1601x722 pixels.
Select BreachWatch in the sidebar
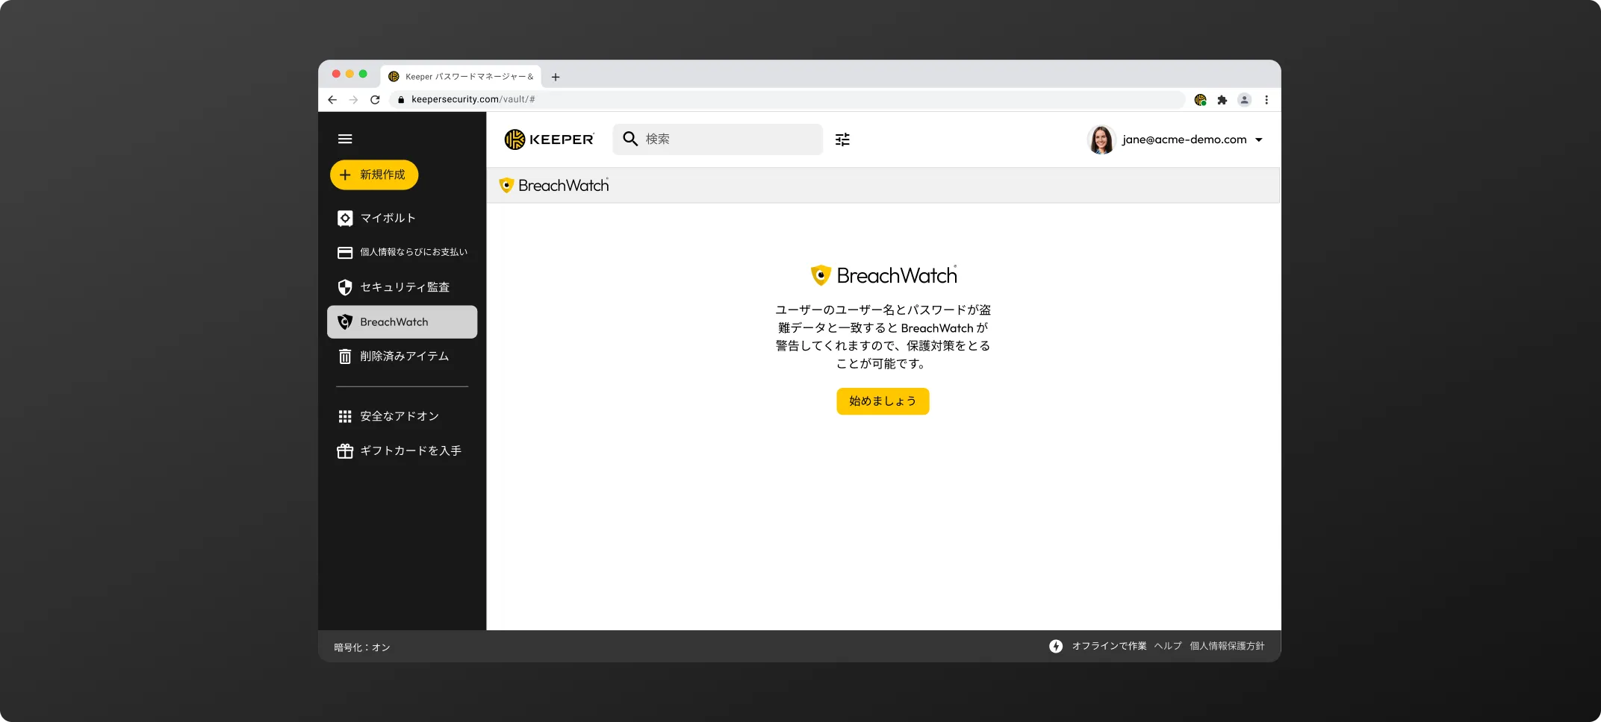pyautogui.click(x=402, y=321)
